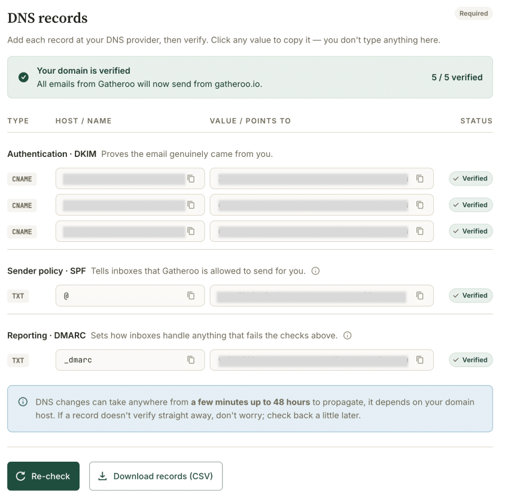This screenshot has height=500, width=505.
Task: Click the 'STATUS' column header
Action: pyautogui.click(x=476, y=121)
